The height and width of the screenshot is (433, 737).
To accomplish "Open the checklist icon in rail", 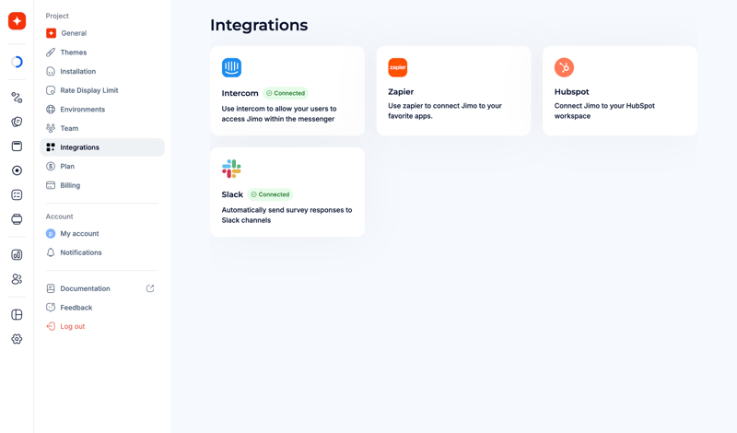I will coord(17,194).
